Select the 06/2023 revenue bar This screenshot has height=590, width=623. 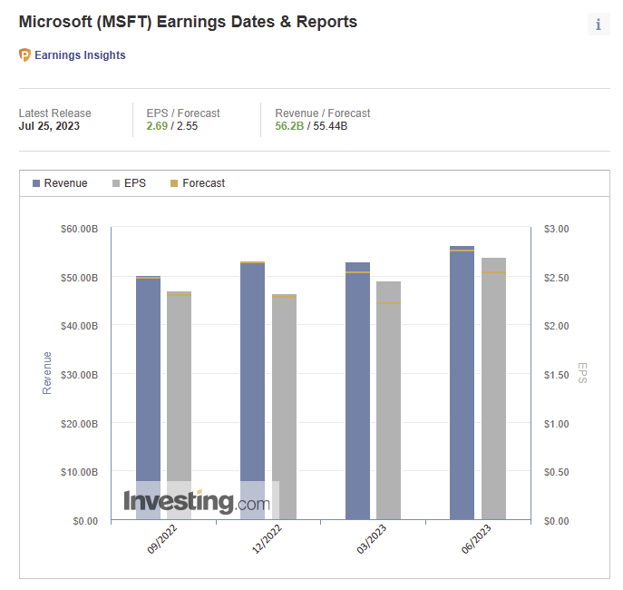tap(462, 383)
